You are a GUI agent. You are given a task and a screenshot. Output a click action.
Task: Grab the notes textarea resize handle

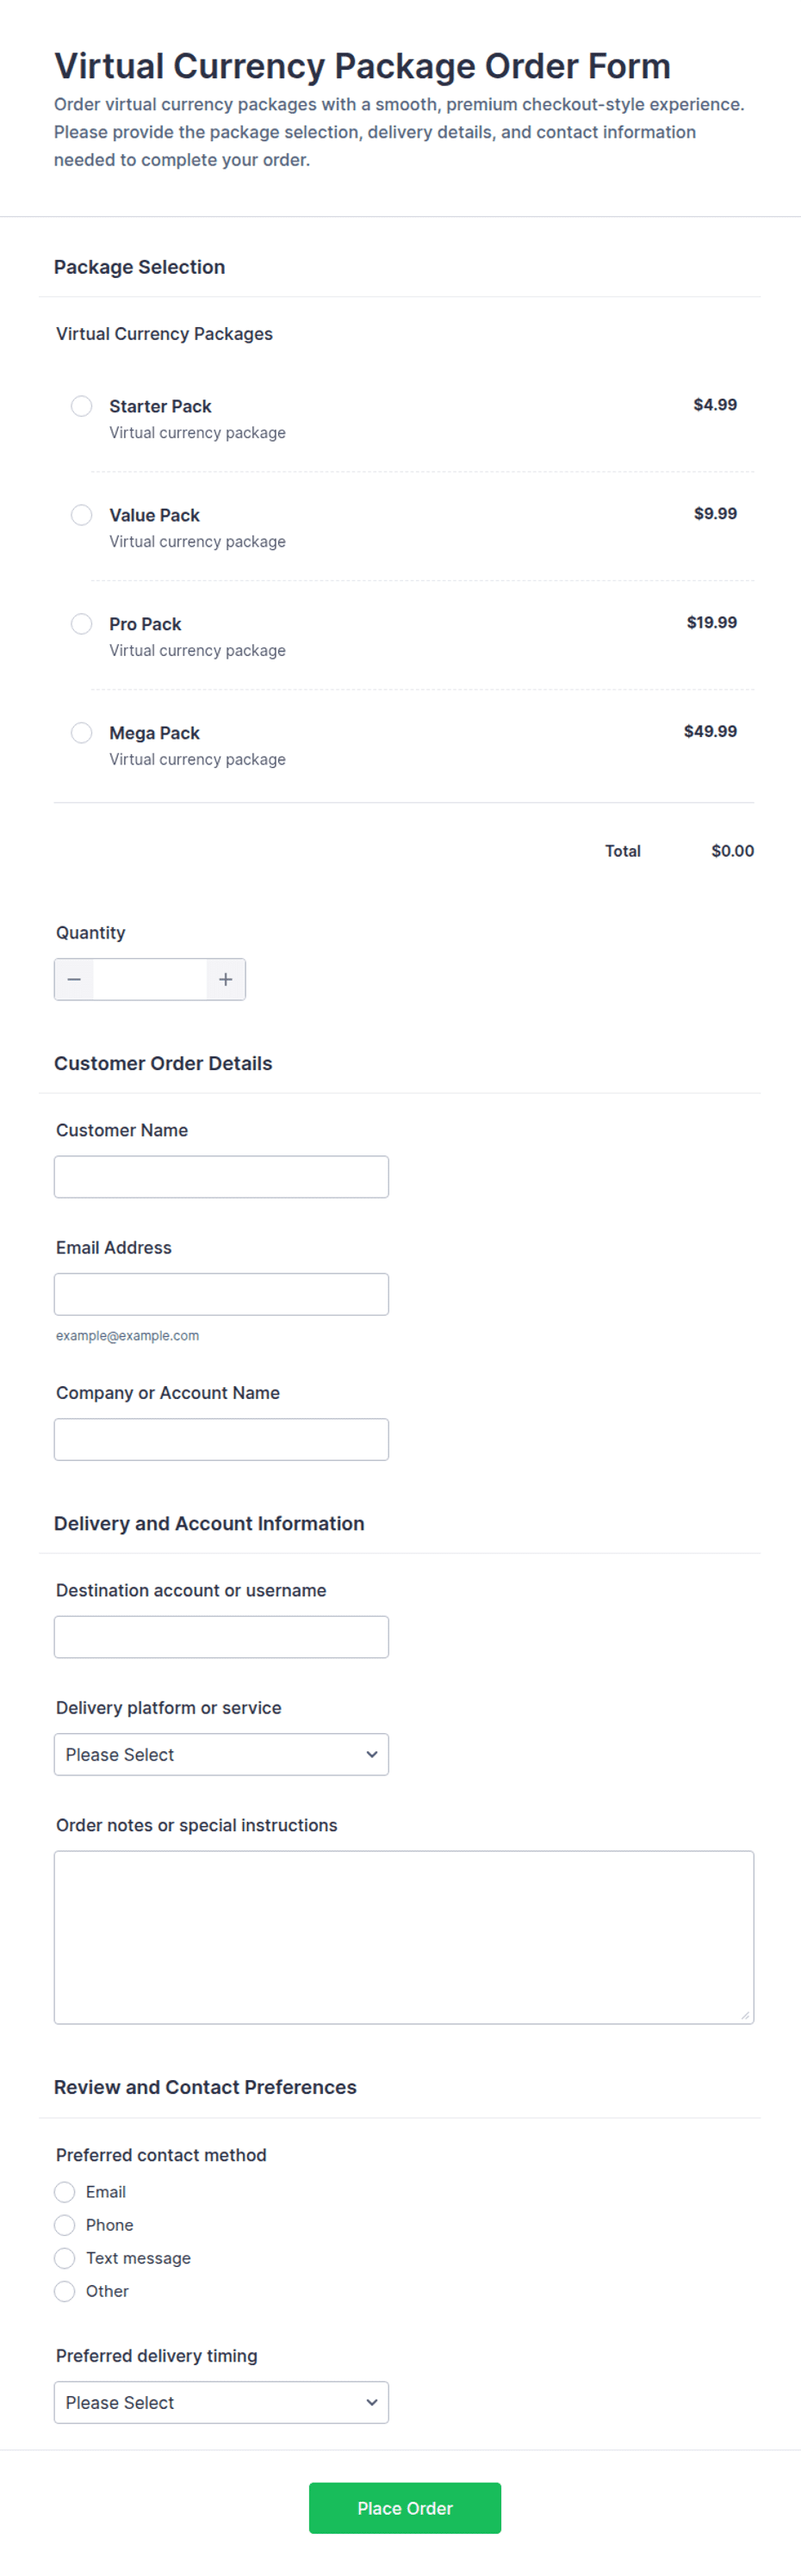click(746, 2016)
